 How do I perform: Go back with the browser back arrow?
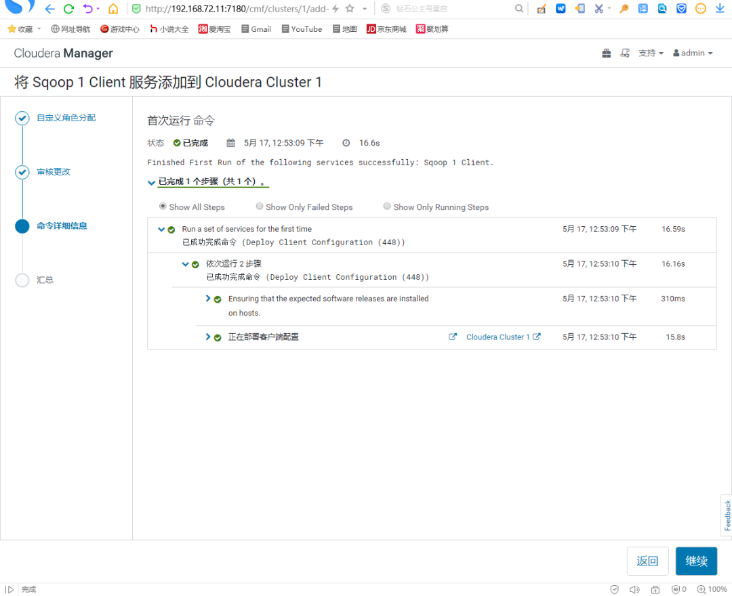[49, 9]
